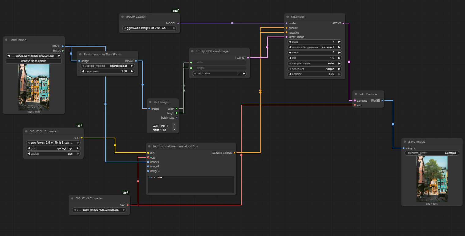This screenshot has width=465, height=236.
Task: Open the scheduler dropdown set to simple
Action: coord(315,69)
